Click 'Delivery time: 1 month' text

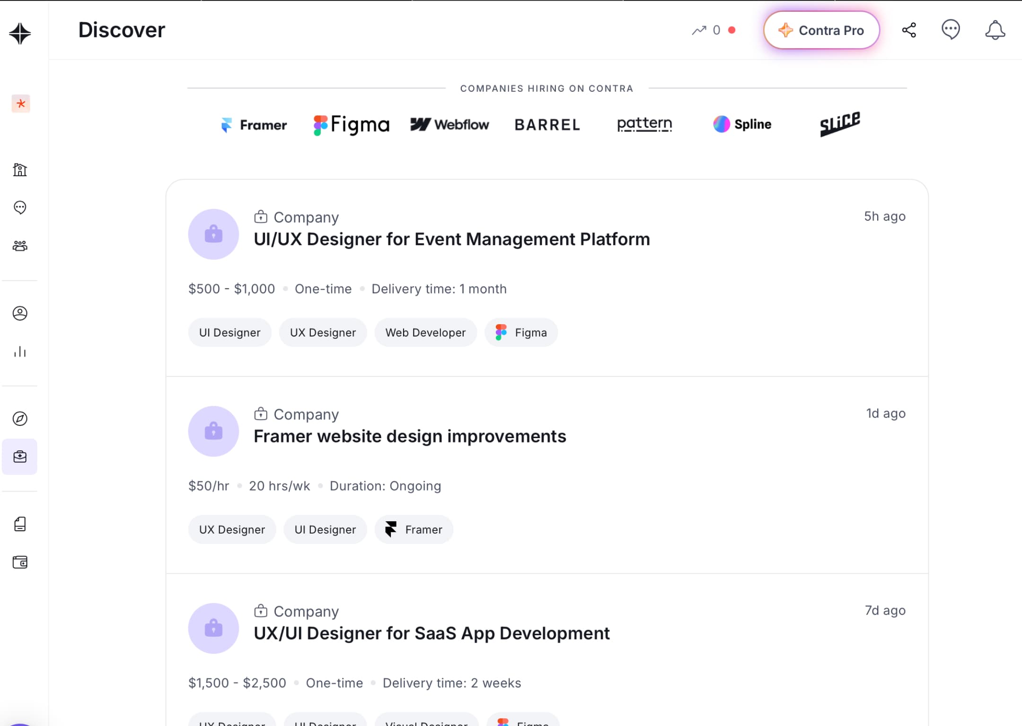click(x=439, y=289)
